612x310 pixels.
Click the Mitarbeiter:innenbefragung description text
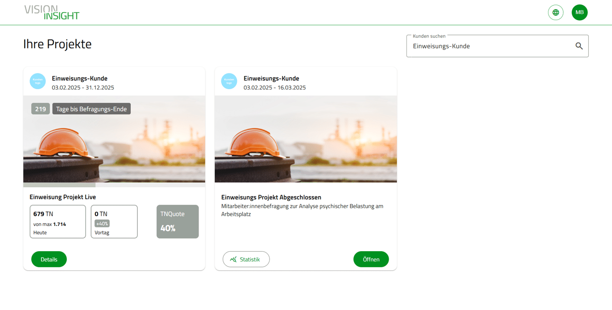(x=302, y=210)
